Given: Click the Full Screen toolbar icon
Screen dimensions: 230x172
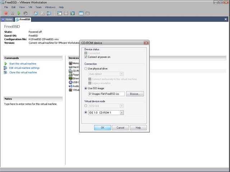Looking at the screenshot, I should coord(73,13).
